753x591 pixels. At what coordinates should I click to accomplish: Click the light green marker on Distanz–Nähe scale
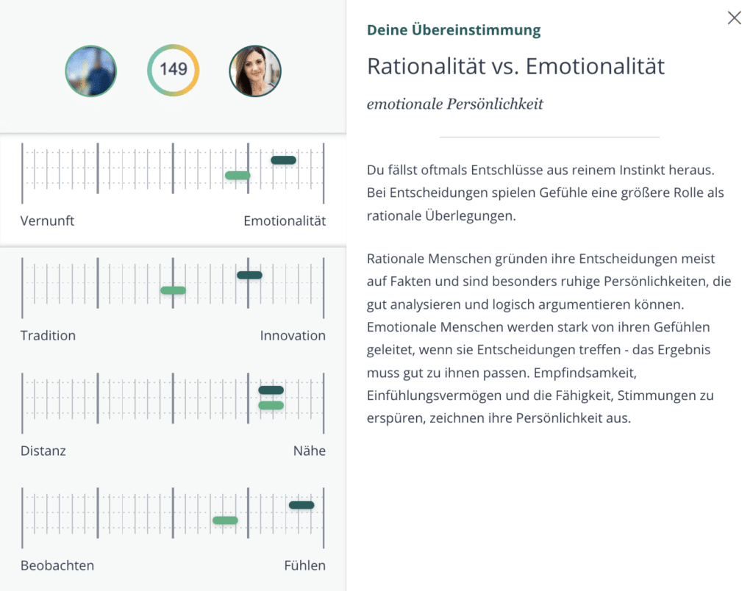pos(271,405)
